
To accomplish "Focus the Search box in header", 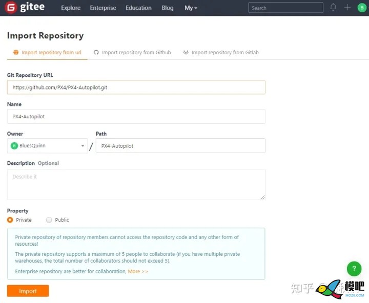I will [x=285, y=8].
